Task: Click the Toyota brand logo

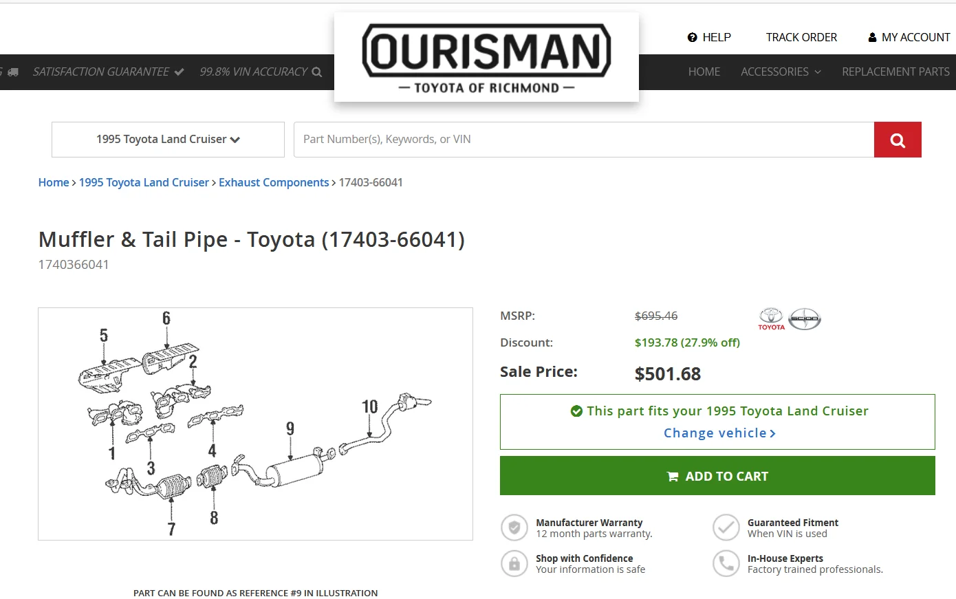Action: click(x=771, y=318)
